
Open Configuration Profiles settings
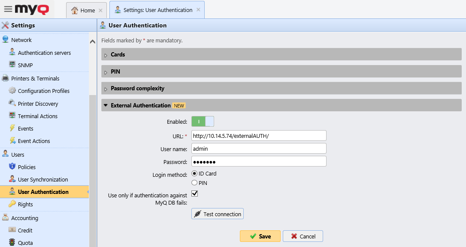pos(45,91)
